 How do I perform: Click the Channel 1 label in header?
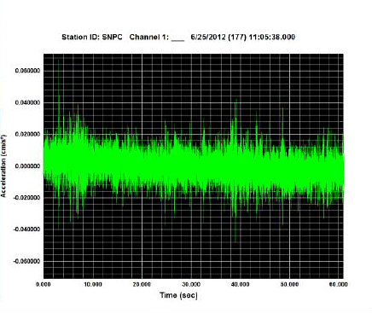tap(149, 38)
